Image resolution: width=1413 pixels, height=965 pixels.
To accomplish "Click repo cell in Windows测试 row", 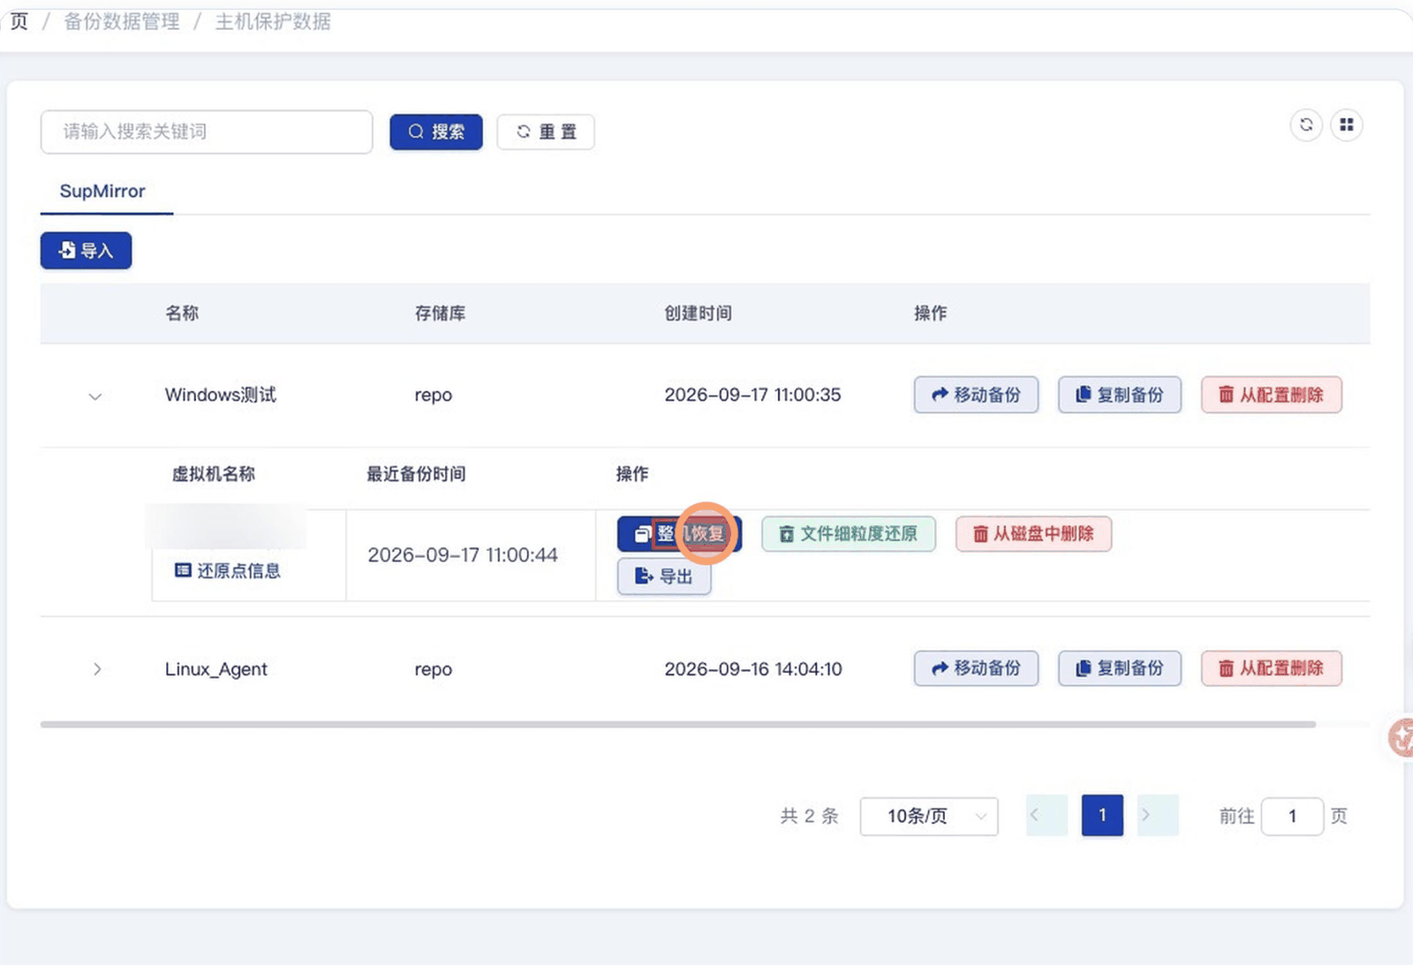I will coord(434,396).
